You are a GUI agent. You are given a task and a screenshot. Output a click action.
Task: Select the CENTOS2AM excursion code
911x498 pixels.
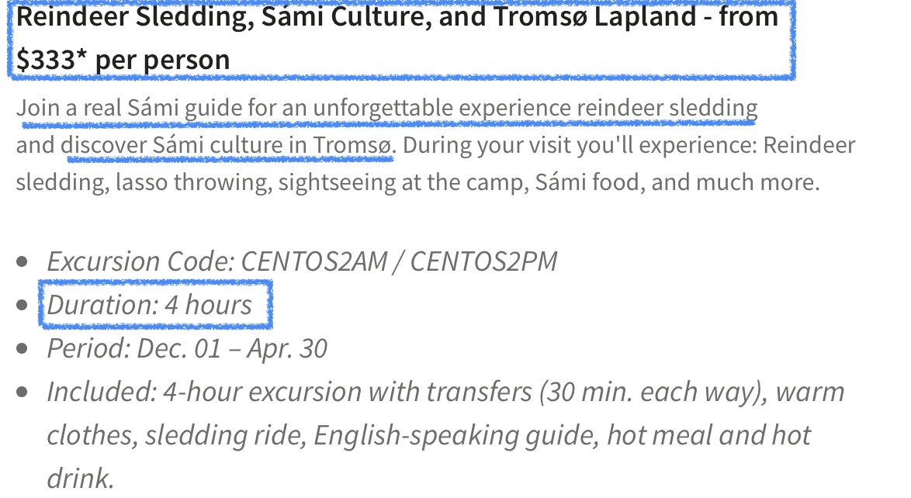(x=313, y=261)
